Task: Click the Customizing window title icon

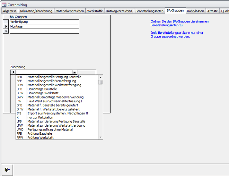Action: [x=4, y=5]
